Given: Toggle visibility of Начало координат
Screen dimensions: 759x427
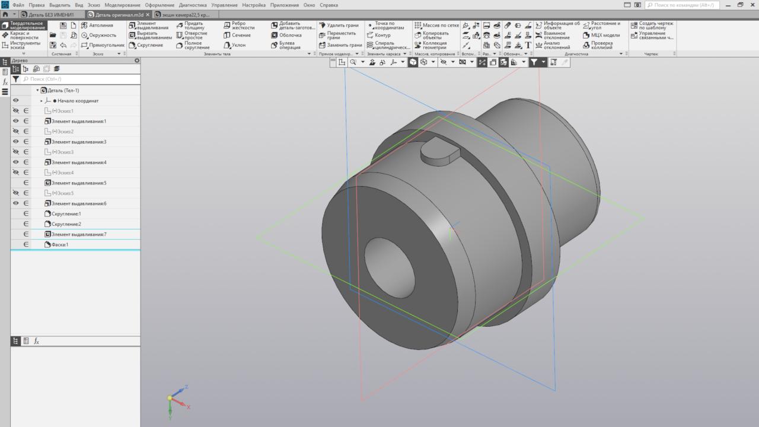Looking at the screenshot, I should pos(16,101).
